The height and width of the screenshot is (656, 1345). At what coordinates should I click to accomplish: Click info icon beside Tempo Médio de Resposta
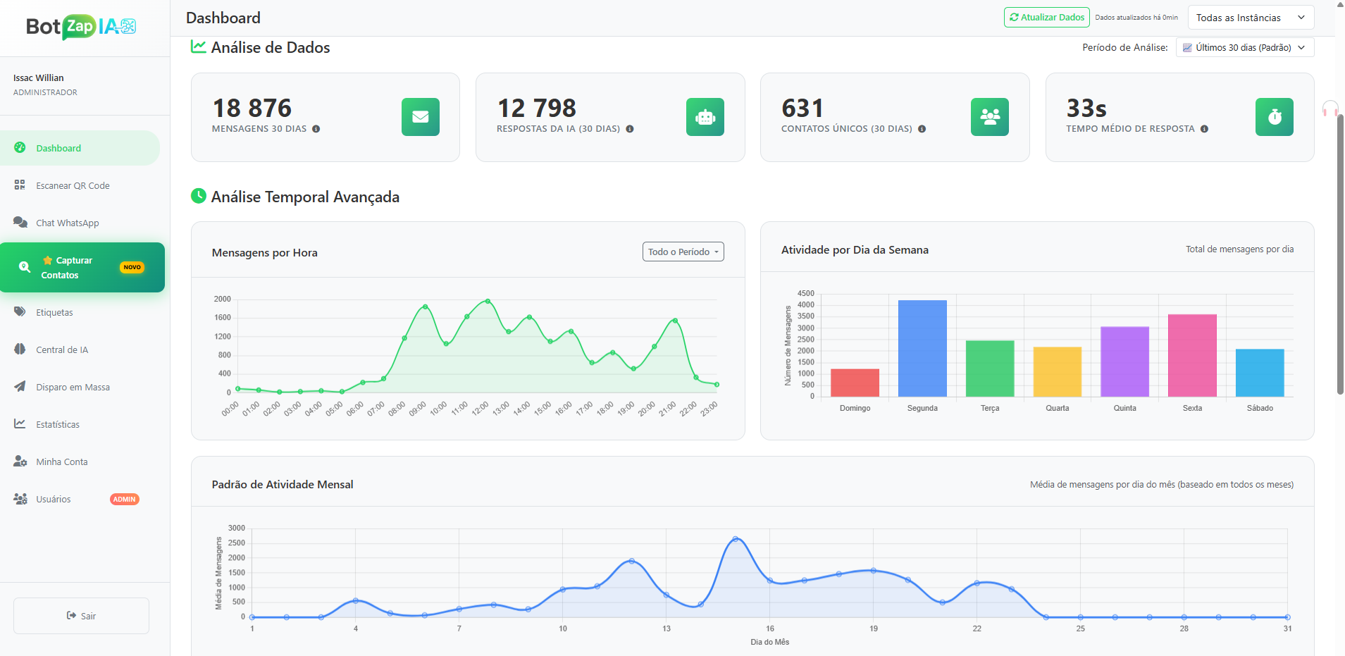(x=1204, y=129)
